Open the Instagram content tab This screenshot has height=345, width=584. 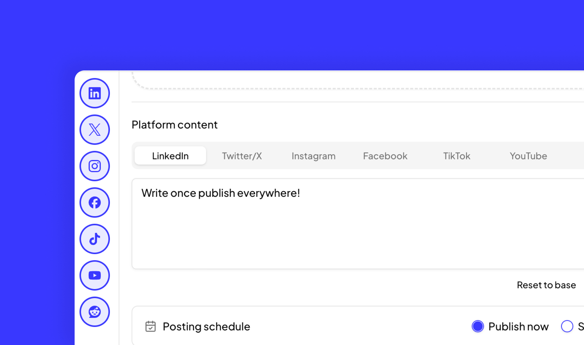(313, 156)
